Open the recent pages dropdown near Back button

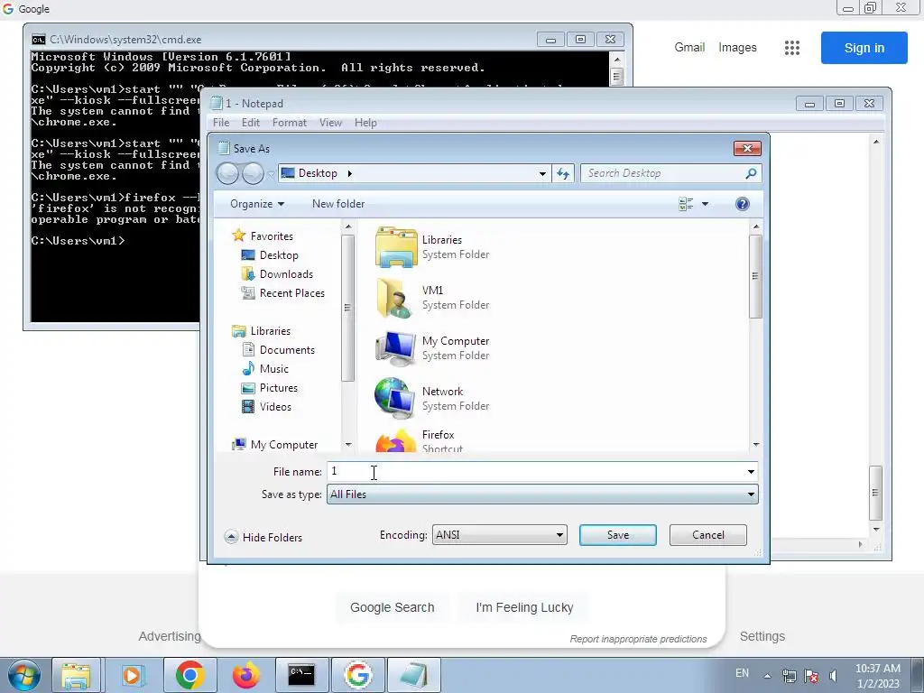click(x=271, y=174)
